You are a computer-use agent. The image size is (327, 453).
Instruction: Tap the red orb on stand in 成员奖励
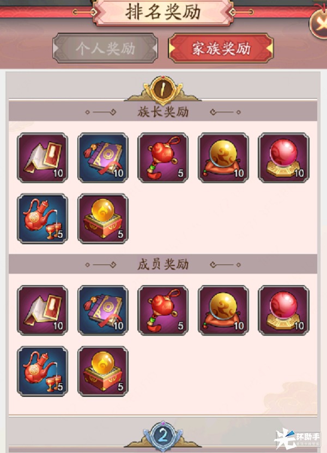click(283, 310)
